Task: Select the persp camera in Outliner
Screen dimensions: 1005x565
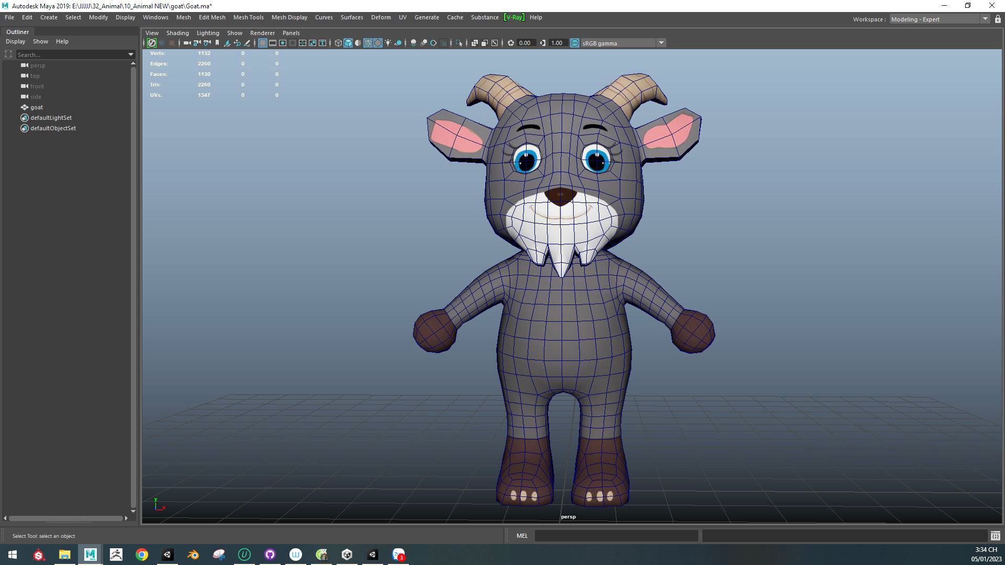Action: [38, 65]
